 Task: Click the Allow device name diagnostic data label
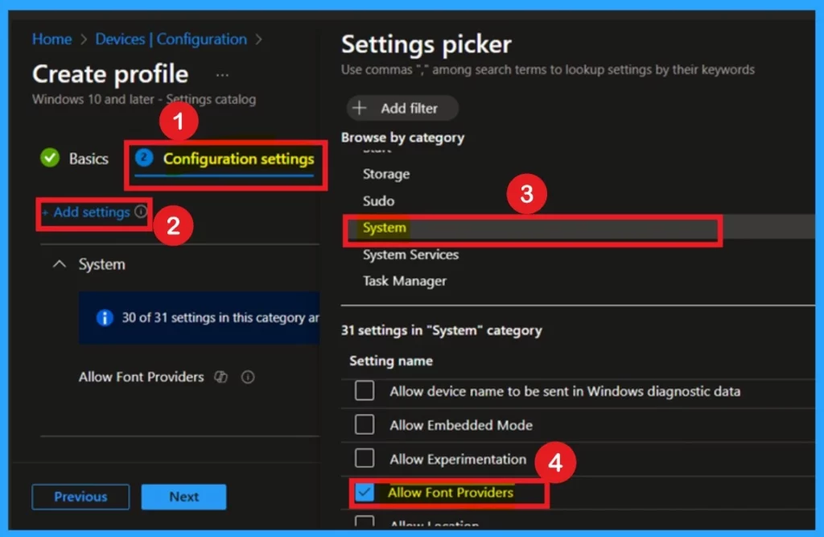point(565,391)
